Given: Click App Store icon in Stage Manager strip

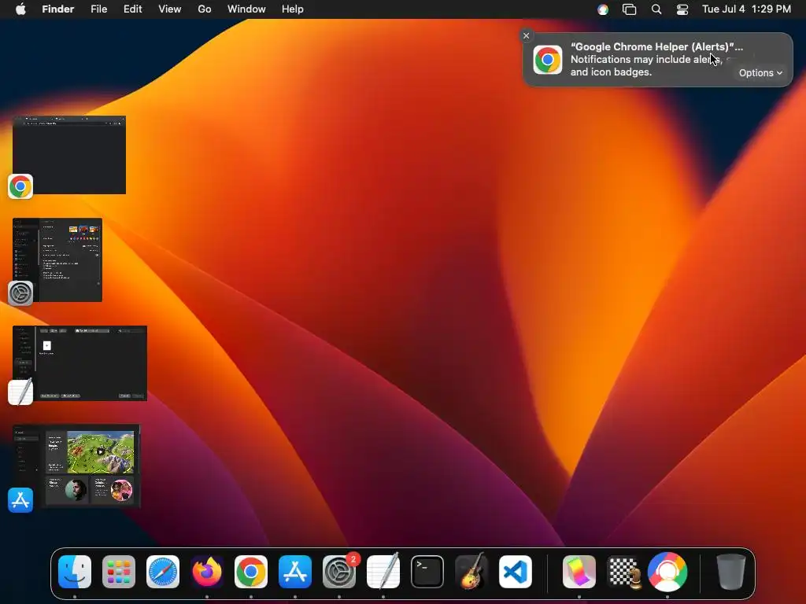Looking at the screenshot, I should click(20, 499).
